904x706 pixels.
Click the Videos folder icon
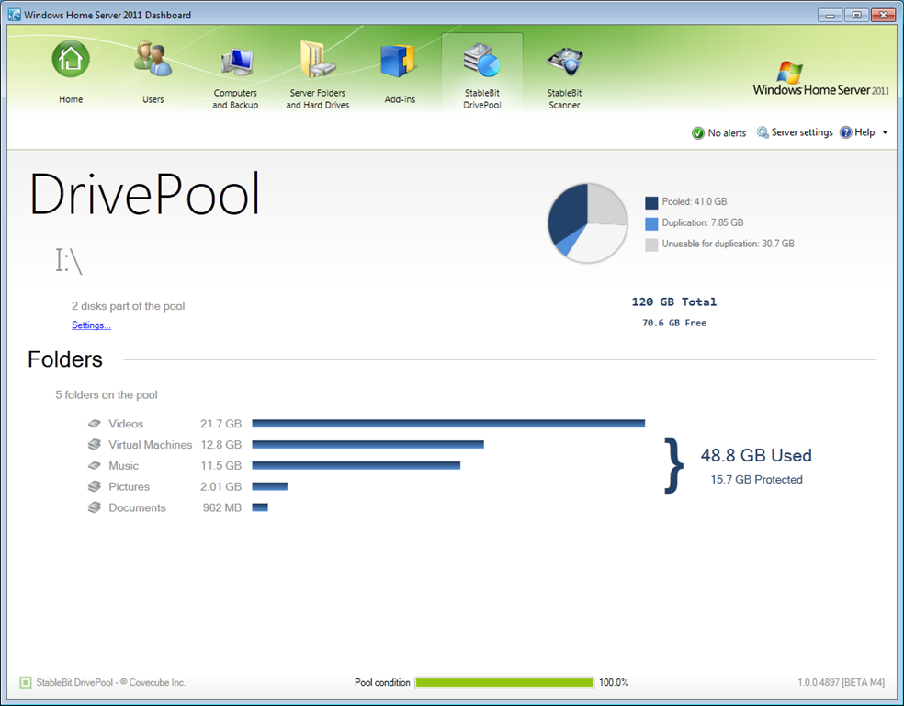95,424
